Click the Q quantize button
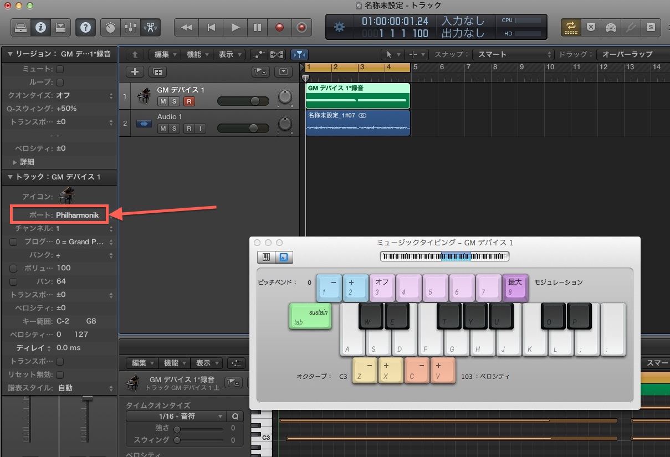Image resolution: width=670 pixels, height=457 pixels. click(235, 416)
